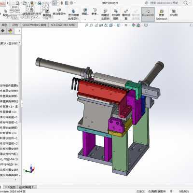The image size is (193, 193).
Task: Select the Move Component tool
Action: [x=59, y=12]
